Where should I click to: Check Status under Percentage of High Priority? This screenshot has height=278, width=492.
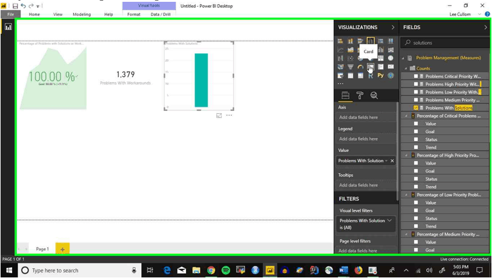416,178
